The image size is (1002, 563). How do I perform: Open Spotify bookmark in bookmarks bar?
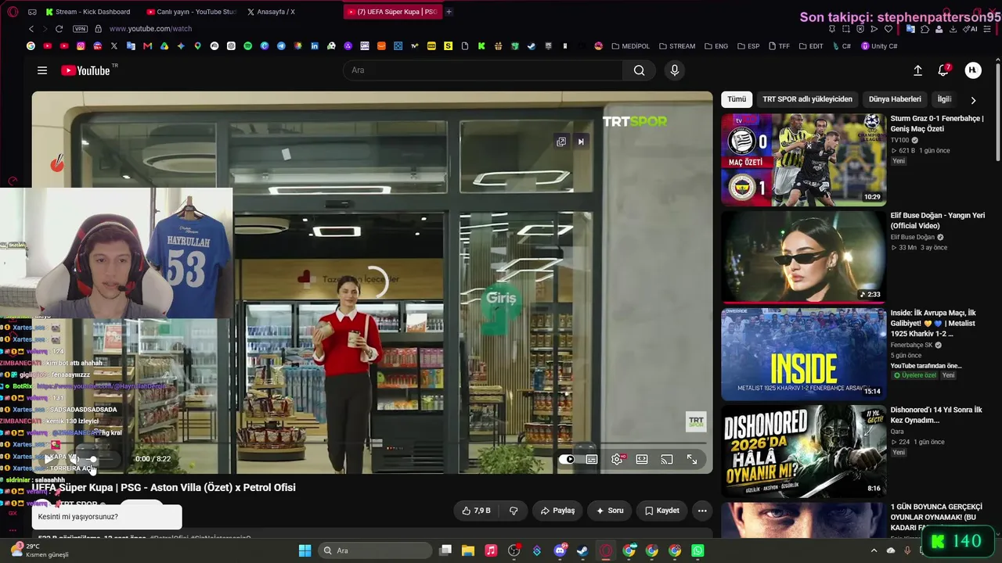248,46
